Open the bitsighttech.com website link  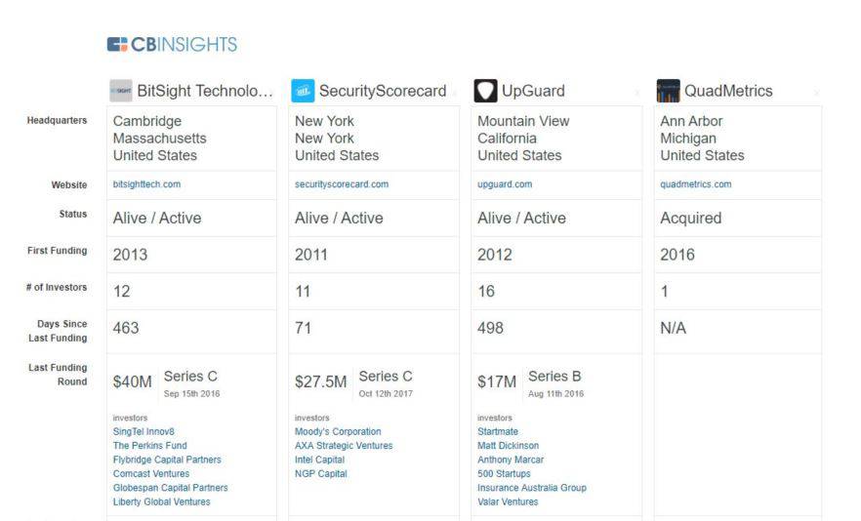click(x=146, y=184)
